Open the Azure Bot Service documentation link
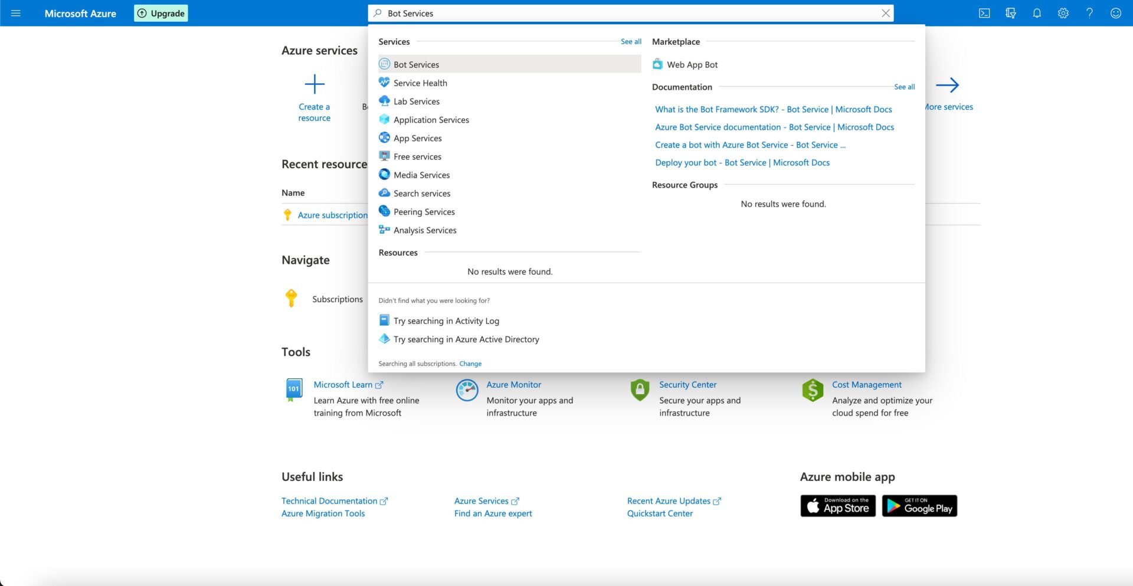Screen dimensions: 1133x586 tap(774, 127)
